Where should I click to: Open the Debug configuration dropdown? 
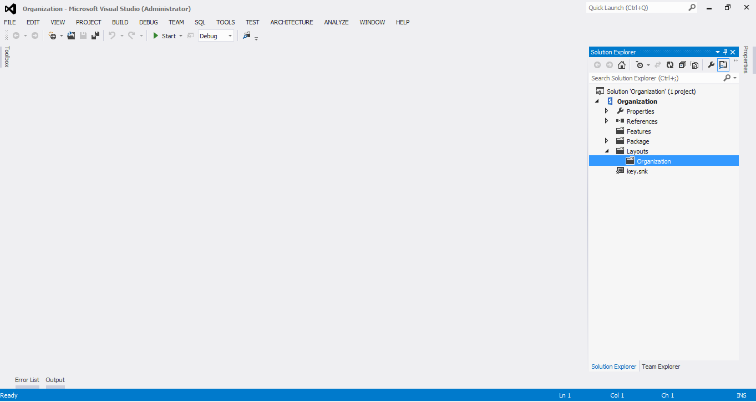230,35
